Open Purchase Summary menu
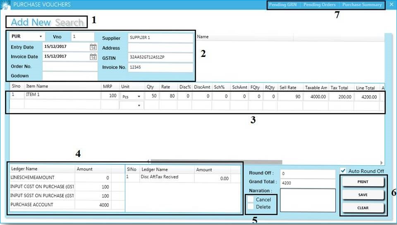Image resolution: width=397 pixels, height=225 pixels. [362, 5]
